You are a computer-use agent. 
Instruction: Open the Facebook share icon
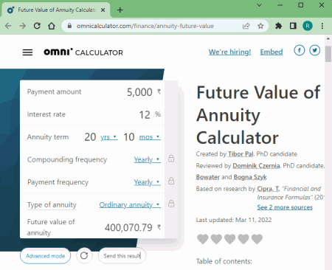299,50
